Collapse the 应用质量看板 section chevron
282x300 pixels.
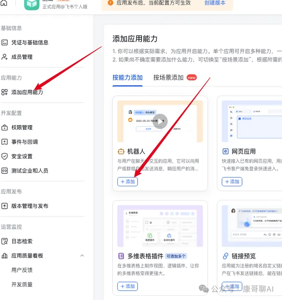82,255
